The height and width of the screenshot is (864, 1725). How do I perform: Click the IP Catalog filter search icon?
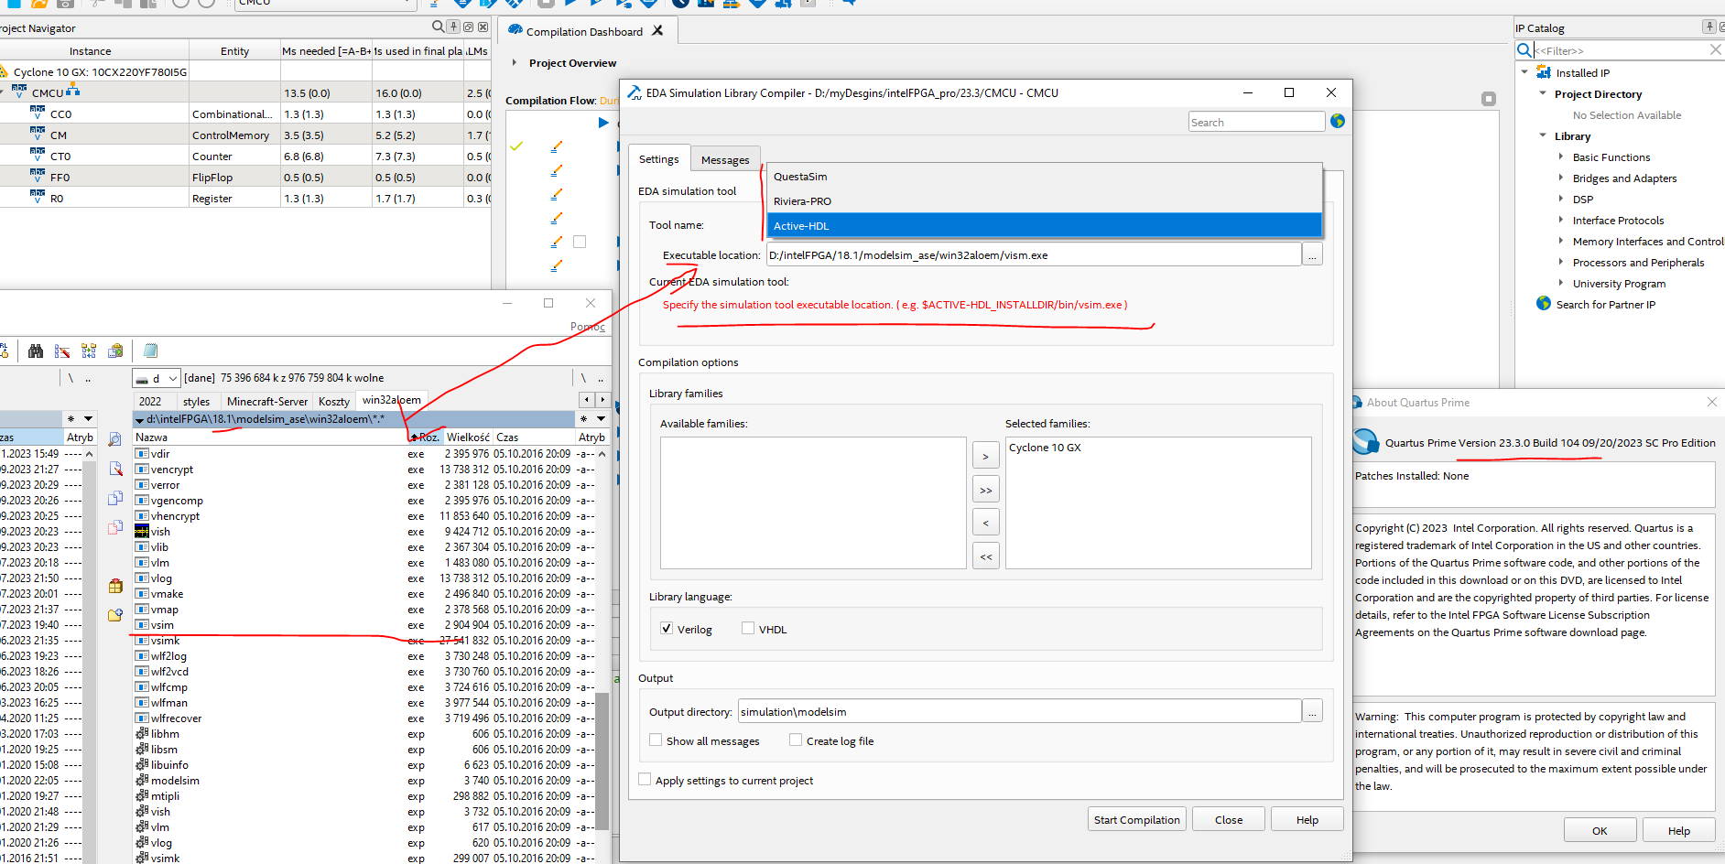point(1523,50)
